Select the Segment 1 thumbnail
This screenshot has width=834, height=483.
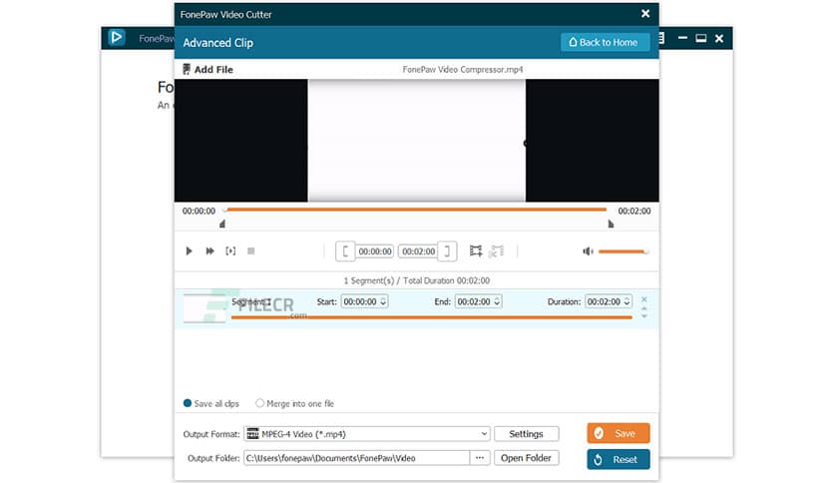205,308
